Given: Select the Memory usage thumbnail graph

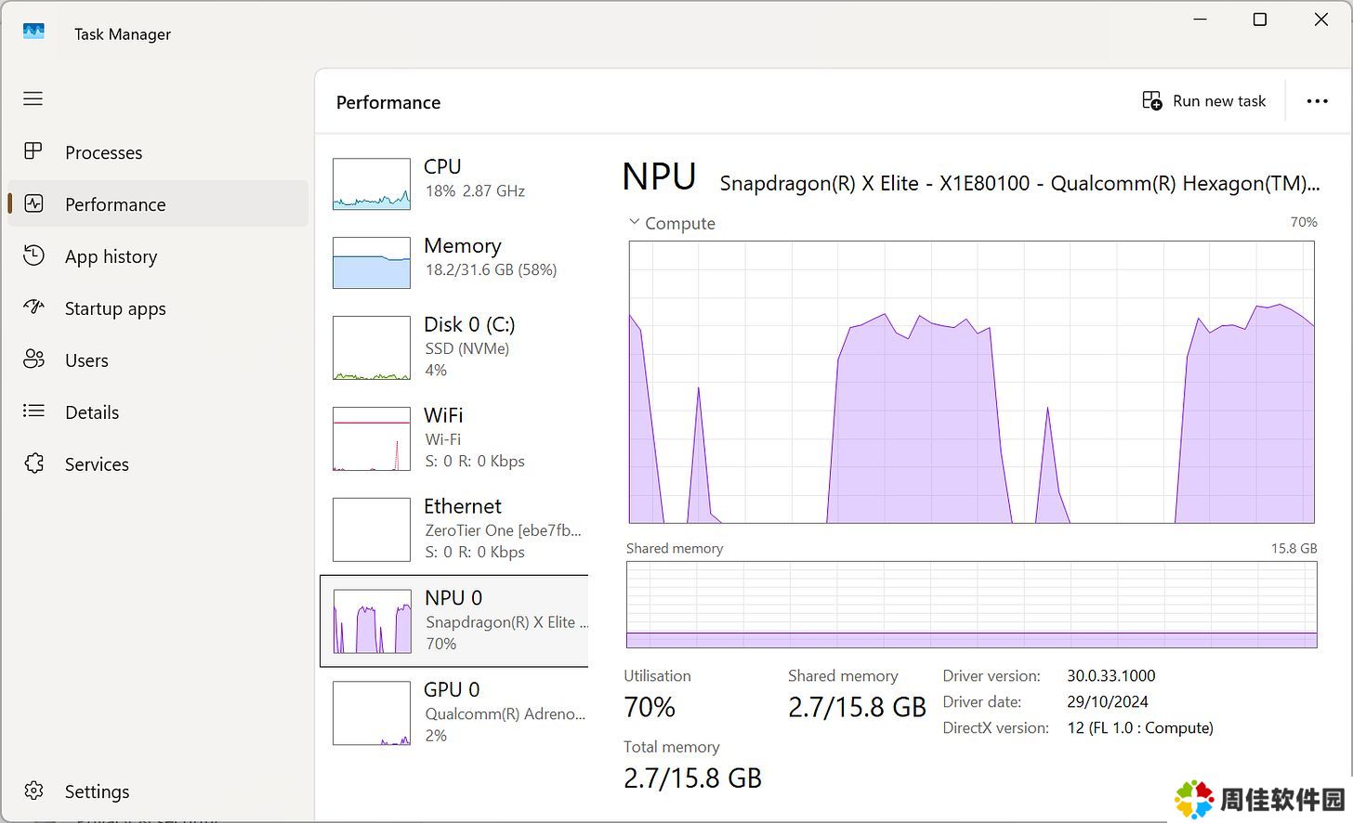Looking at the screenshot, I should pos(372,263).
